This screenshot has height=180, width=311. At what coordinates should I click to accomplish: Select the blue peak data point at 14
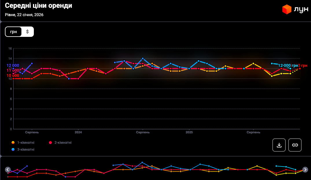pos(143,58)
